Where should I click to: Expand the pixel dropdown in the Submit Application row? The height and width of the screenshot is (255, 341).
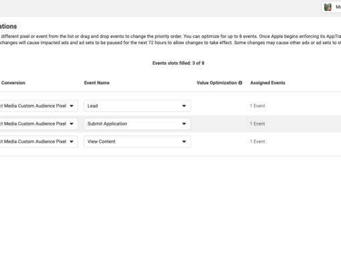click(39, 123)
